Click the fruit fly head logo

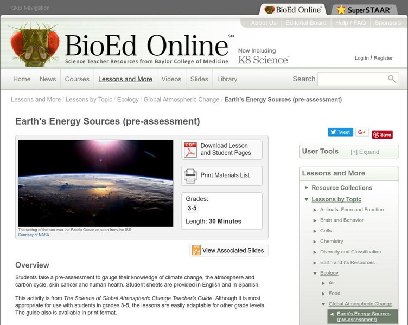(34, 44)
